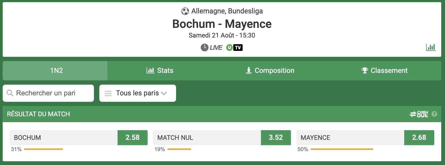Open the Cash Out help question mark
The height and width of the screenshot is (165, 445).
pyautogui.click(x=434, y=114)
